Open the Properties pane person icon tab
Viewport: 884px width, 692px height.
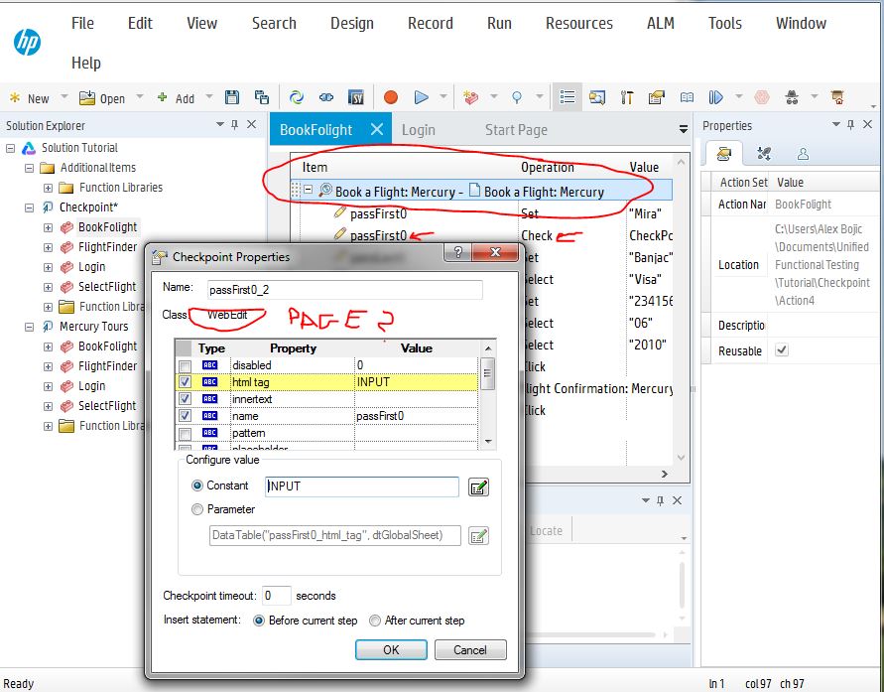point(804,154)
